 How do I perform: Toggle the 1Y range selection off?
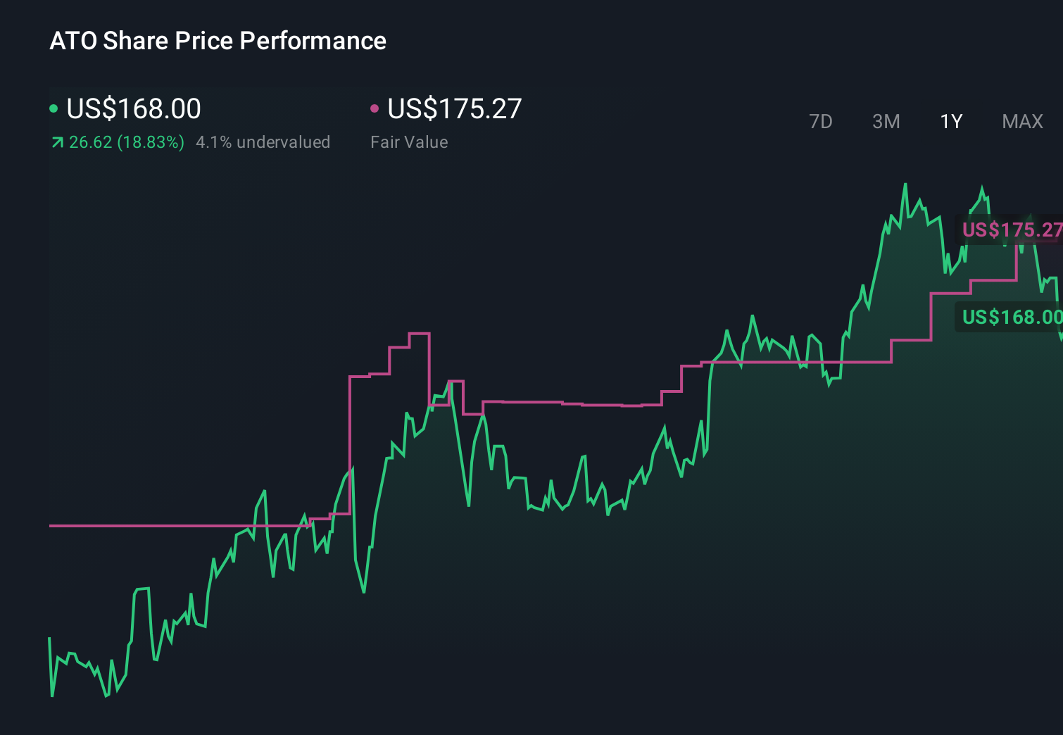click(x=950, y=121)
